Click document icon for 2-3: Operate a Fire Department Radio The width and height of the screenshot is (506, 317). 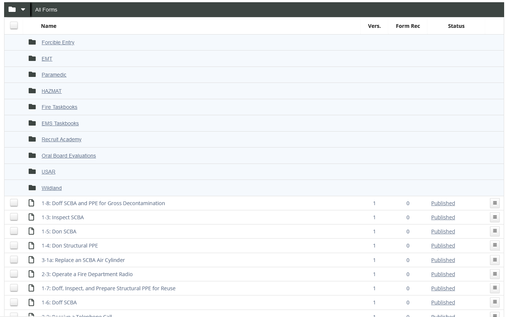pos(32,274)
